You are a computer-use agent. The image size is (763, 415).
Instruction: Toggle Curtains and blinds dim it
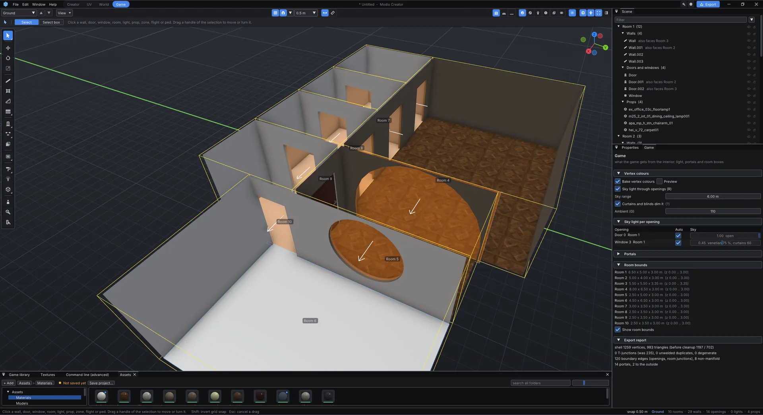tap(618, 204)
